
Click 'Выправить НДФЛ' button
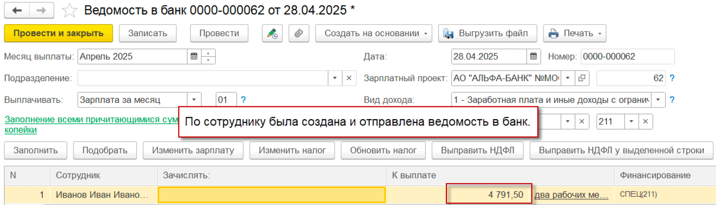click(477, 151)
